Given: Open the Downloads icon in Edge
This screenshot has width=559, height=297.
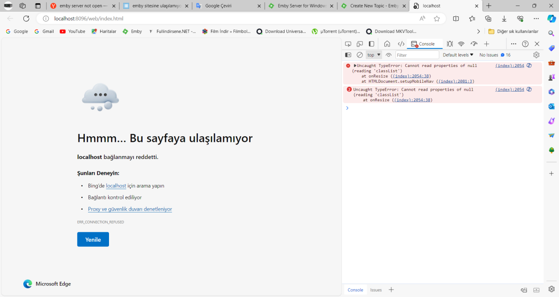Looking at the screenshot, I should 504,19.
